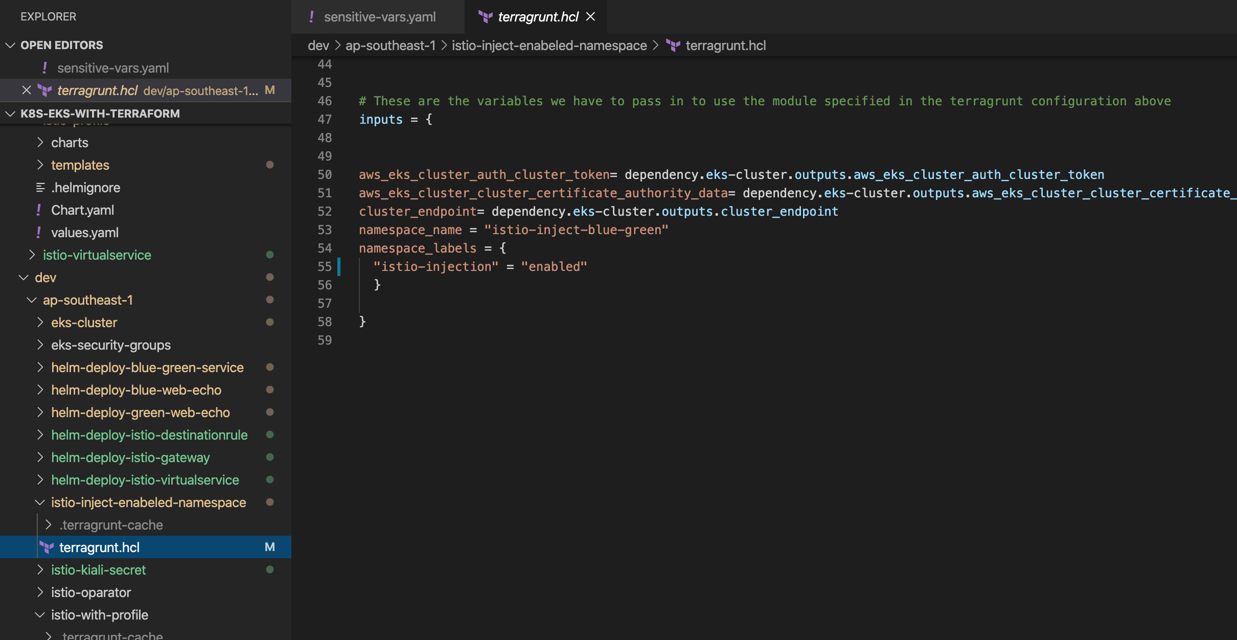Click the YAML icon beside values.yaml
The height and width of the screenshot is (640, 1237).
tap(39, 233)
